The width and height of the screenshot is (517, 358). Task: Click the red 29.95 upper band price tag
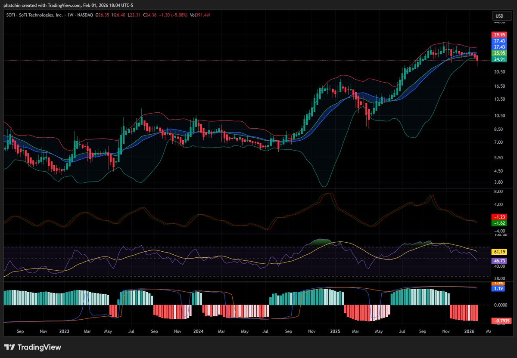[499, 34]
